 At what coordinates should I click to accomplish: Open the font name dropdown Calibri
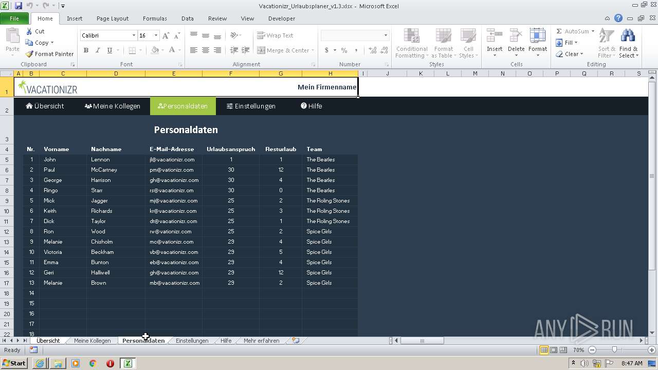134,35
